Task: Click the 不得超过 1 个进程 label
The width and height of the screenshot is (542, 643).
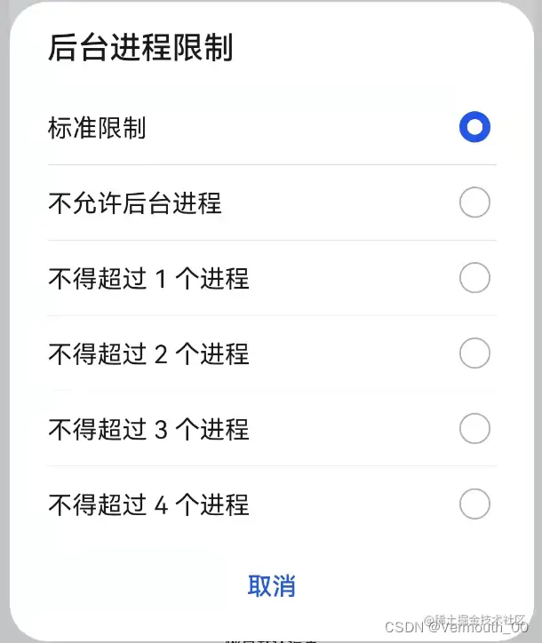Action: click(148, 279)
